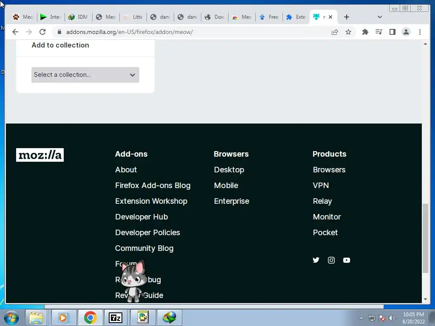Open the Developer Hub link
This screenshot has width=435, height=326.
click(141, 217)
